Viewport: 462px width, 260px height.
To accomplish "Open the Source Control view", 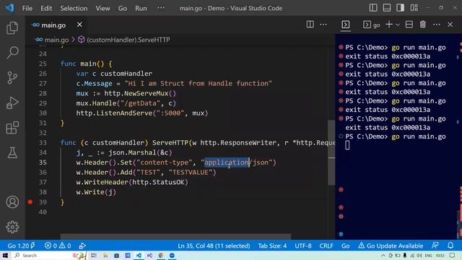I will click(x=12, y=78).
